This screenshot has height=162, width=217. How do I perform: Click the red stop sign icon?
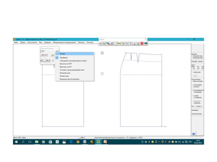point(142,43)
